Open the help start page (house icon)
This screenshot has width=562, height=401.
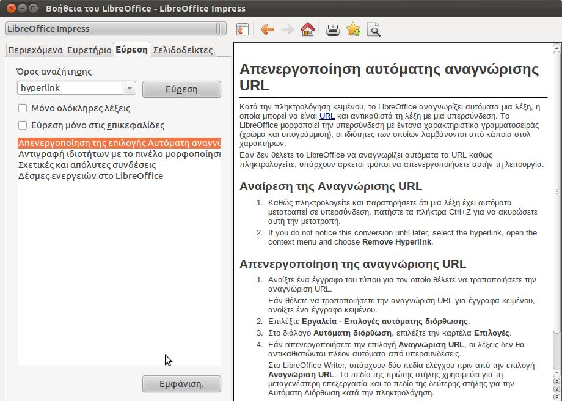(308, 29)
